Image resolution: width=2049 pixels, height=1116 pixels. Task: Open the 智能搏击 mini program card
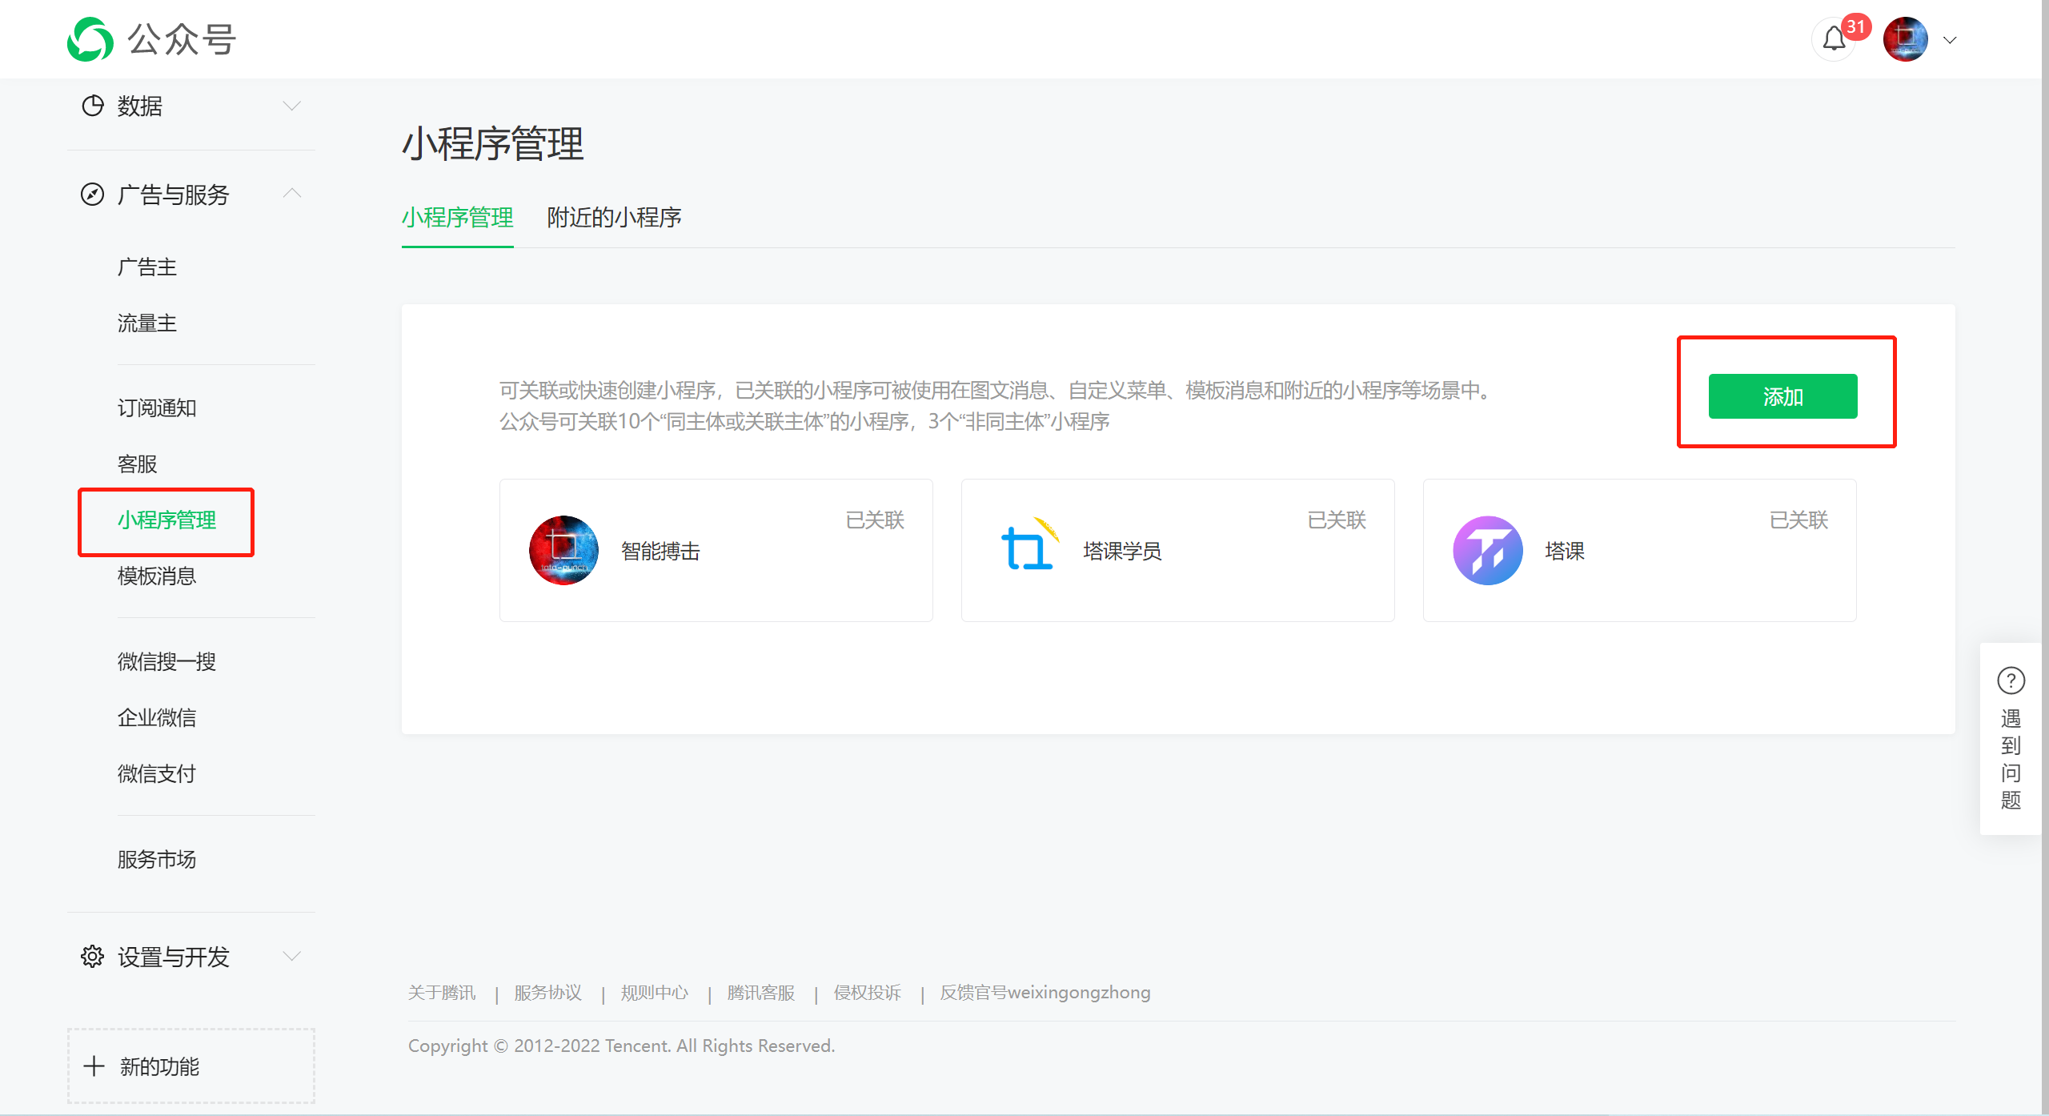point(716,551)
